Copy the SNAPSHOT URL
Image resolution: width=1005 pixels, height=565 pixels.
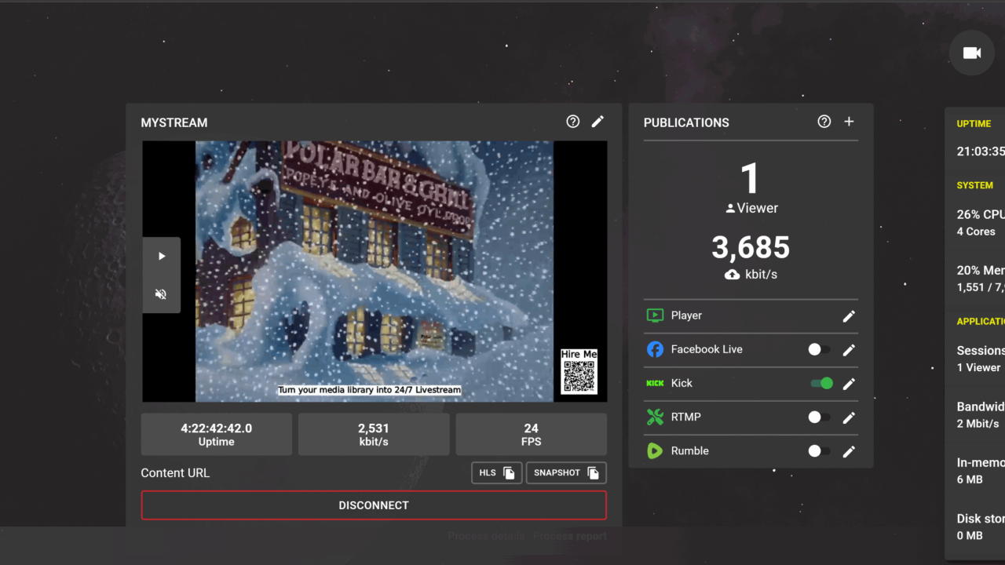566,473
